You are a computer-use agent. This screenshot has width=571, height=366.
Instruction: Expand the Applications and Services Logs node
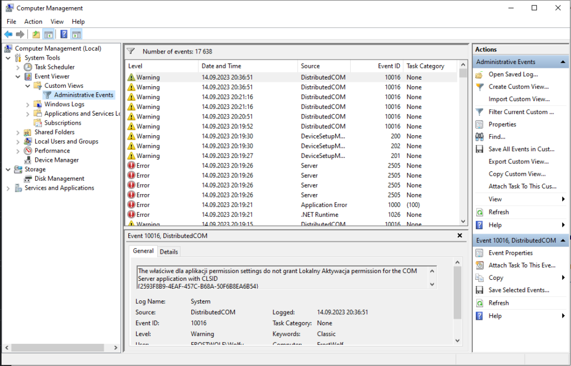pyautogui.click(x=28, y=114)
